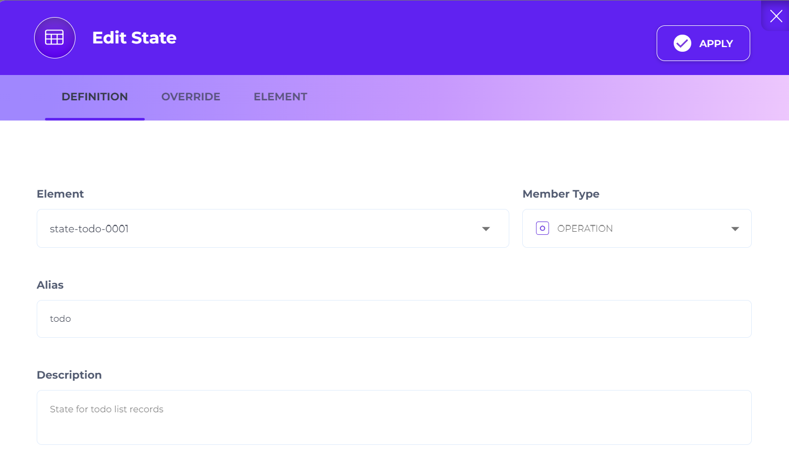Open the Element tab
789x449 pixels.
(x=280, y=97)
